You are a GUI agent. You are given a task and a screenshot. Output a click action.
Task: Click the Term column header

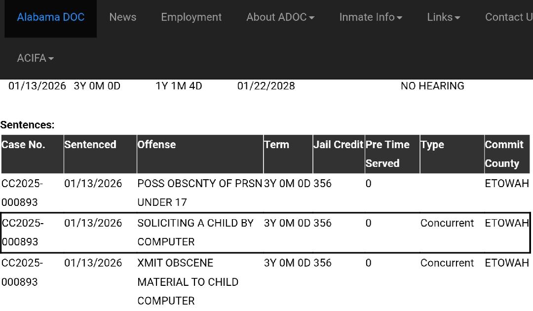[x=276, y=145]
